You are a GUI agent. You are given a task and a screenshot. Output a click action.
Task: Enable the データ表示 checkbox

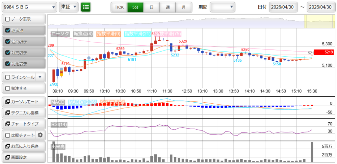[8, 19]
